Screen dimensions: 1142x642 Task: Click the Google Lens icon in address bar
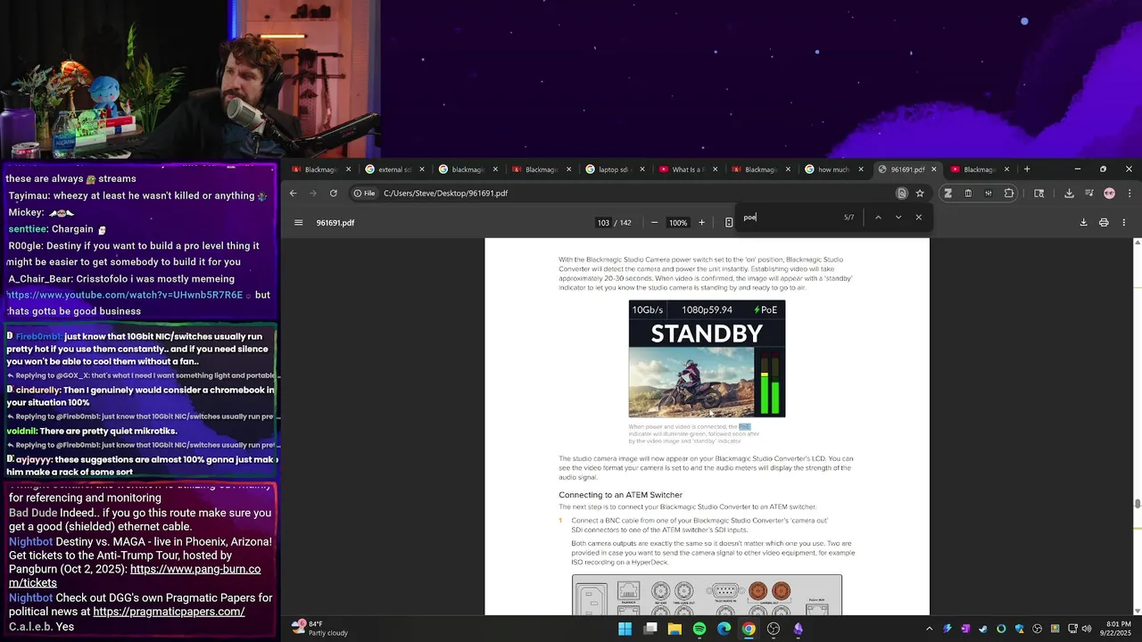(x=902, y=193)
